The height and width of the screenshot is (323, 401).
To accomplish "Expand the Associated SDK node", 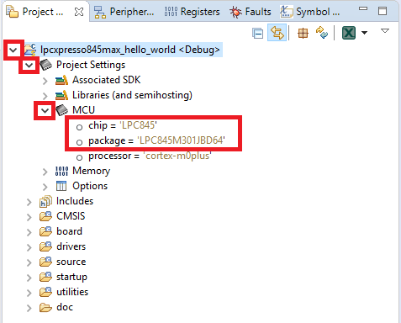I will point(45,81).
